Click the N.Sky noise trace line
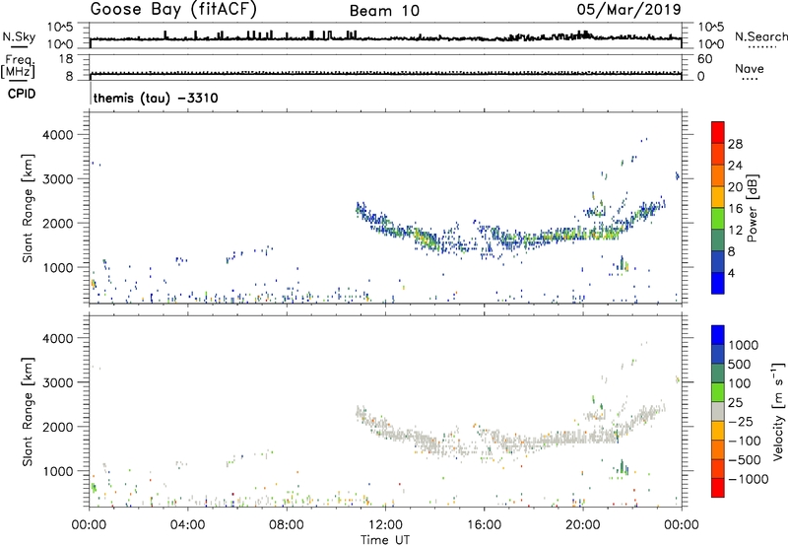The height and width of the screenshot is (546, 788). tap(385, 38)
